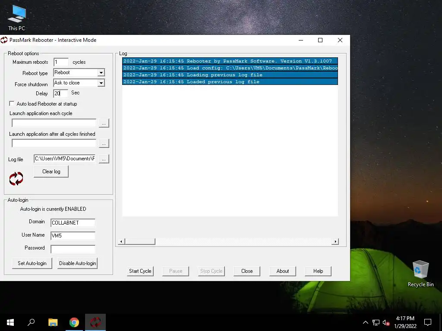The height and width of the screenshot is (331, 442).
Task: Select log line 'Loading previous log file'
Action: point(230,75)
